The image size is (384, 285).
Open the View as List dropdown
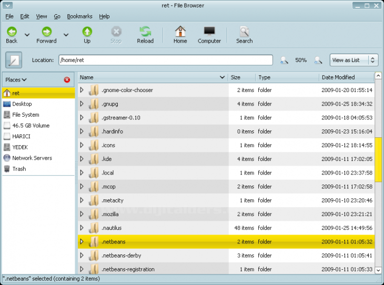click(x=354, y=60)
